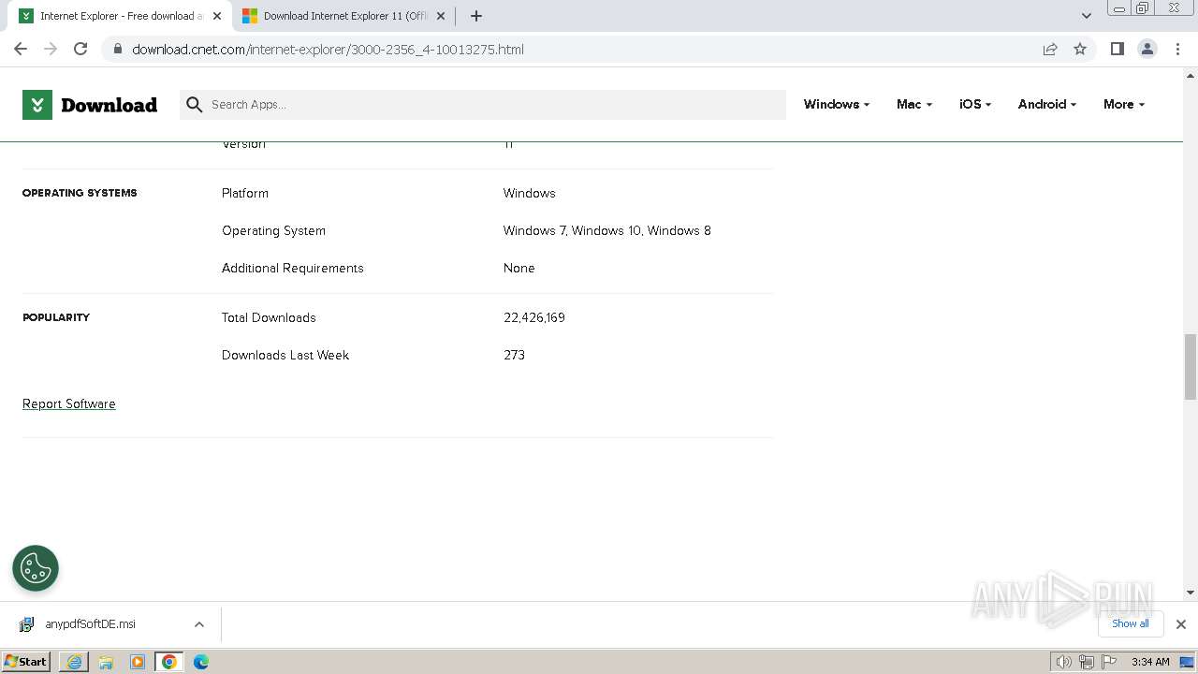Image resolution: width=1198 pixels, height=674 pixels.
Task: Open a new tab with plus button
Action: point(476,16)
